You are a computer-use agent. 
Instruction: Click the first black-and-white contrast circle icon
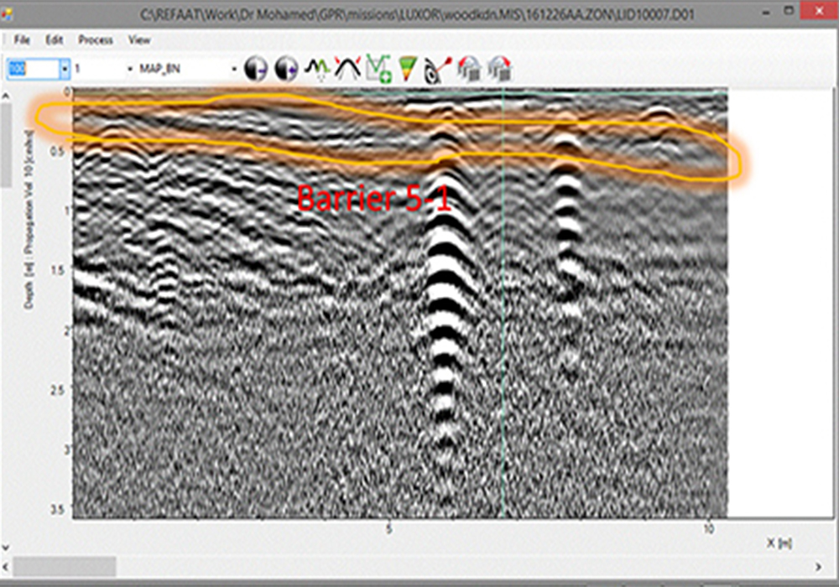tap(255, 69)
